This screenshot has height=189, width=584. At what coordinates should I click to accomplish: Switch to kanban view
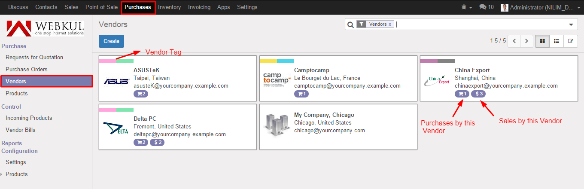(x=542, y=41)
